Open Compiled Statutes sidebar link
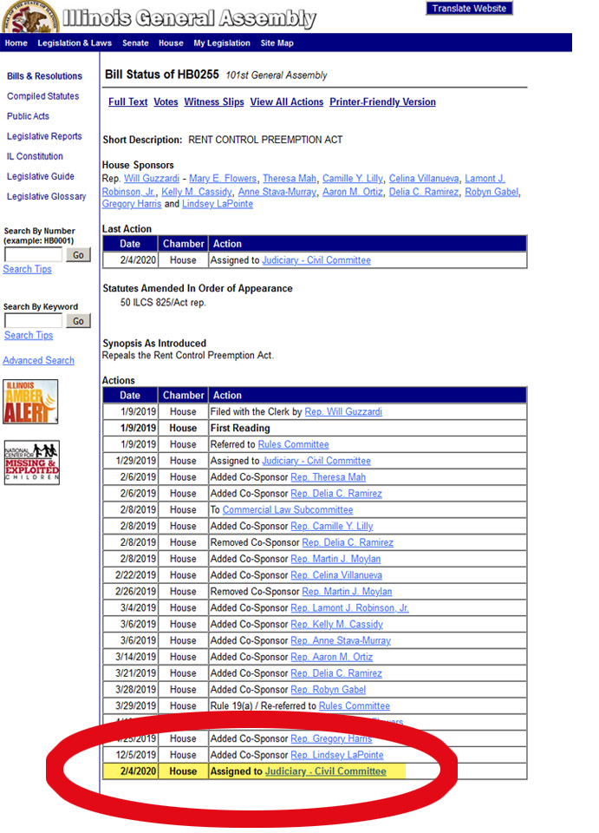The width and height of the screenshot is (599, 833). 43,96
